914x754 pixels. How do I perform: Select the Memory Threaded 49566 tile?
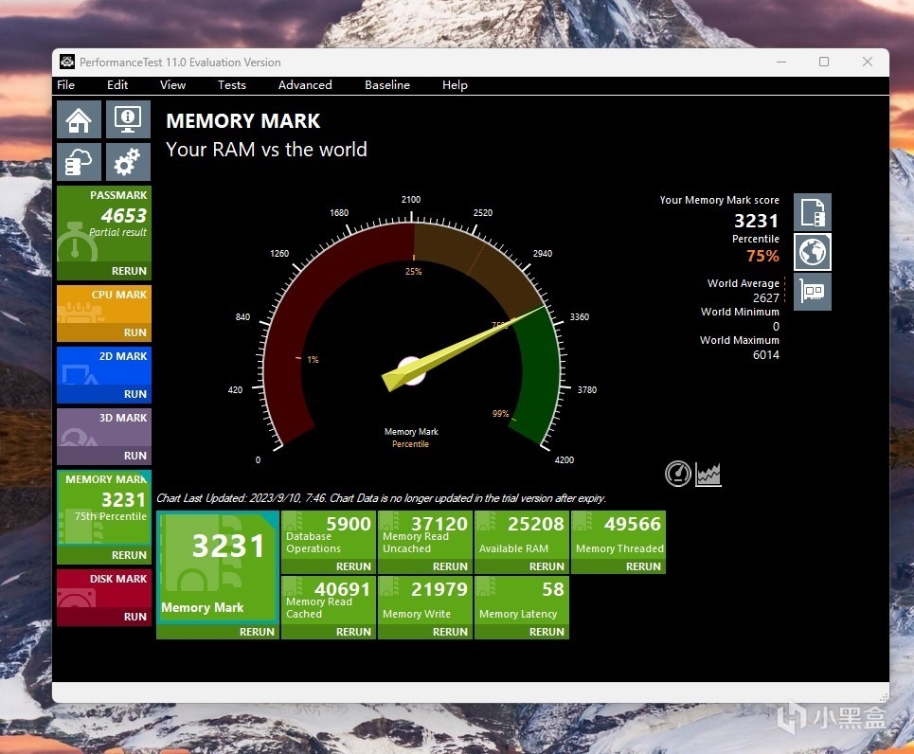click(x=618, y=535)
